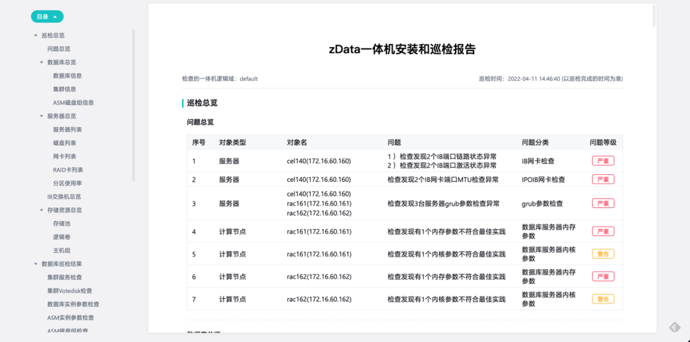
Task: Click 严重 badge for grub参数检查 row
Action: (603, 204)
